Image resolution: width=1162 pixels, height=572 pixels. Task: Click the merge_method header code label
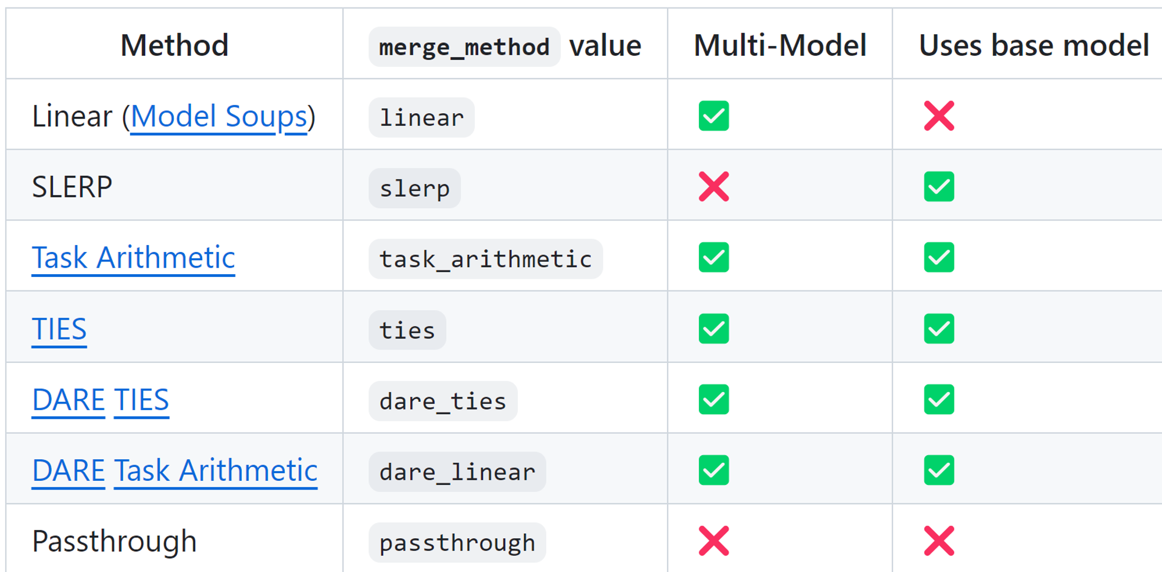tap(464, 46)
